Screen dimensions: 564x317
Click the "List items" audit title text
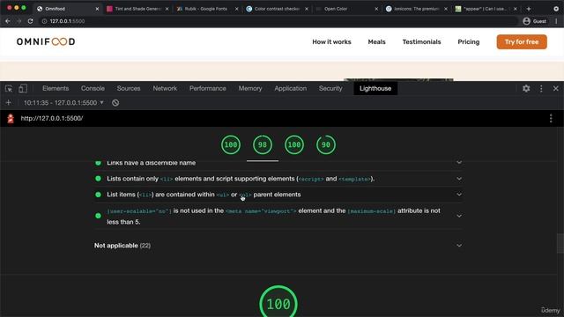[204, 195]
